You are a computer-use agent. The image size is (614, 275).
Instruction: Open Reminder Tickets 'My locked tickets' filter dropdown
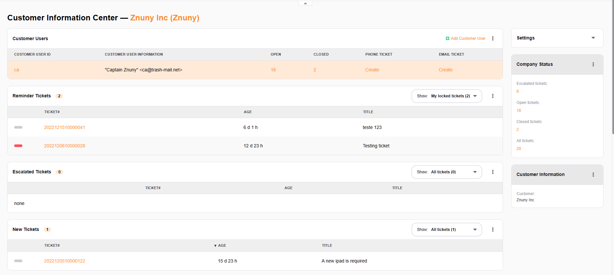coord(446,96)
